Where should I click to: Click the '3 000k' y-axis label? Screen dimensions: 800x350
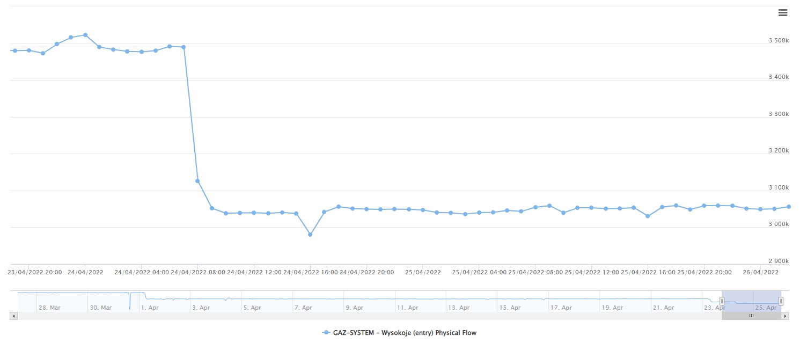(x=779, y=224)
